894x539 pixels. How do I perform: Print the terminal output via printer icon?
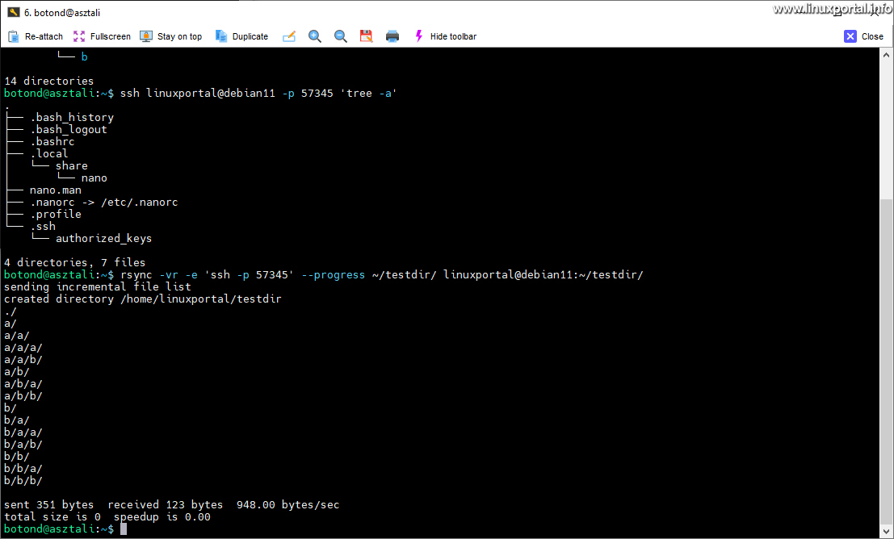(x=392, y=36)
